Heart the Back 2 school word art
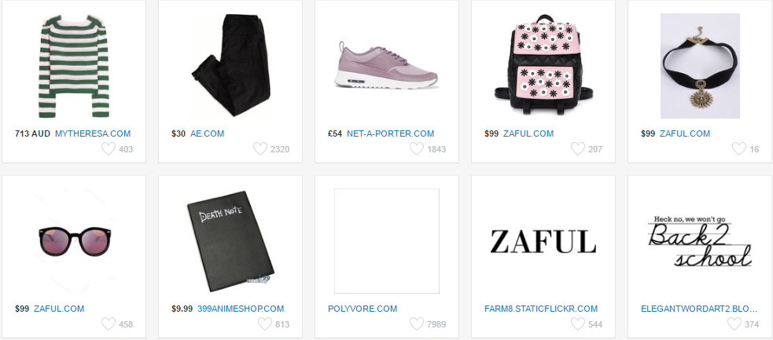The image size is (773, 340). (734, 324)
